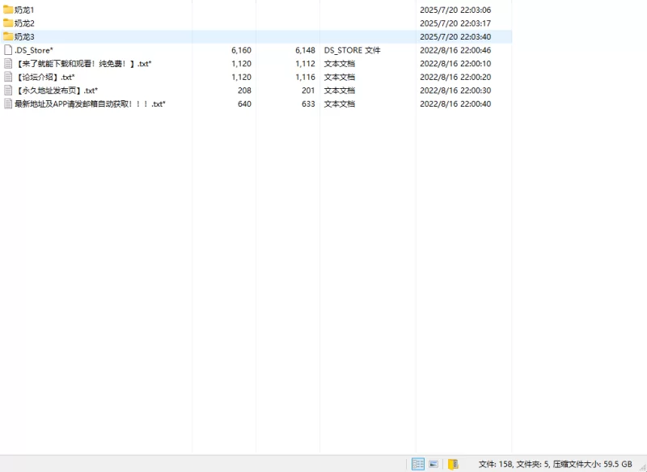Select folder name 奶龙1
Viewport: 647px width, 472px height.
[x=24, y=10]
